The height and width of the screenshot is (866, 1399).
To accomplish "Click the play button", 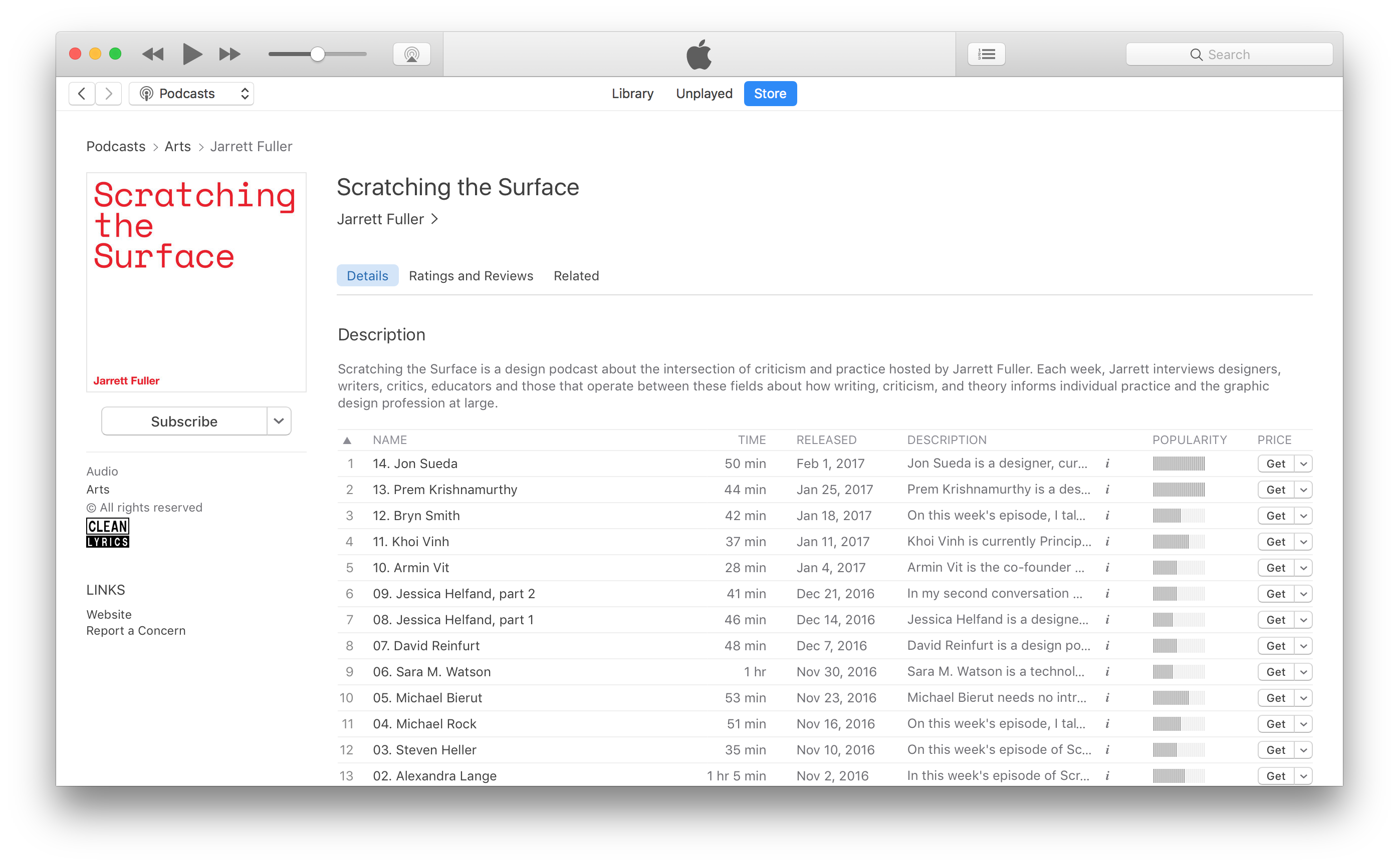I will pos(192,55).
